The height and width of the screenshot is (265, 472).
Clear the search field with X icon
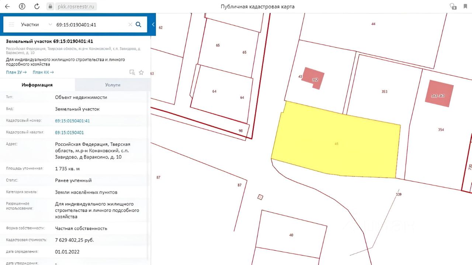pos(130,25)
